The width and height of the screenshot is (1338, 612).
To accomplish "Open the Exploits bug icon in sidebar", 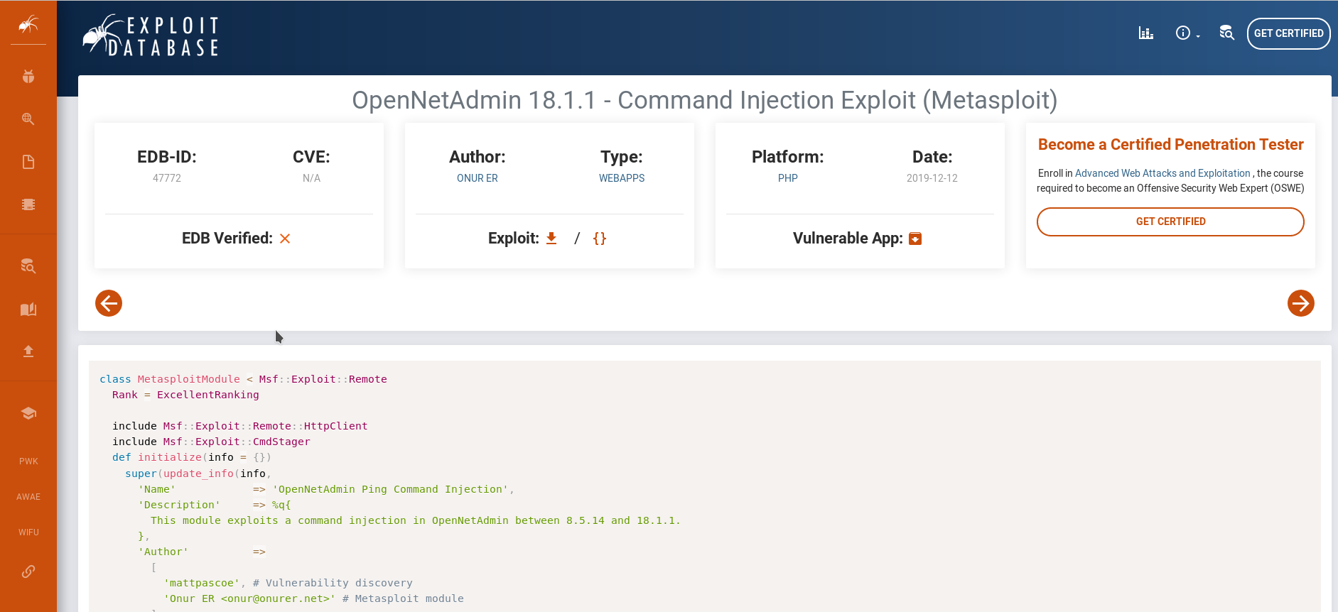I will [x=28, y=77].
